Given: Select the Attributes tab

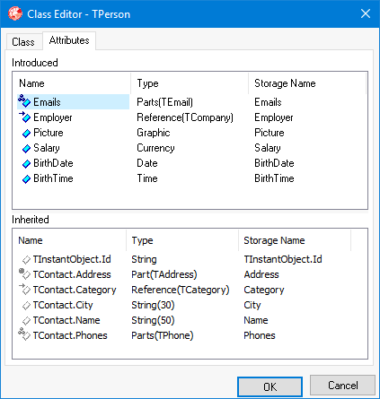Looking at the screenshot, I should coord(69,40).
